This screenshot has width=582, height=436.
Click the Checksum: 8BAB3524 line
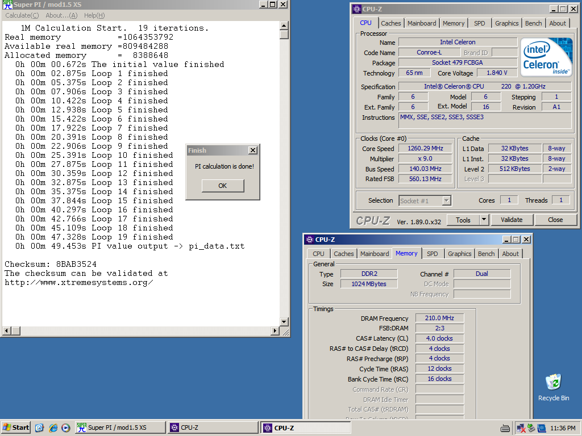51,265
